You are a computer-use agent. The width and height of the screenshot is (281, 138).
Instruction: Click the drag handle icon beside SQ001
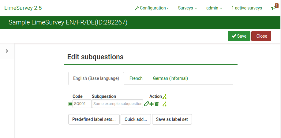tap(70, 104)
